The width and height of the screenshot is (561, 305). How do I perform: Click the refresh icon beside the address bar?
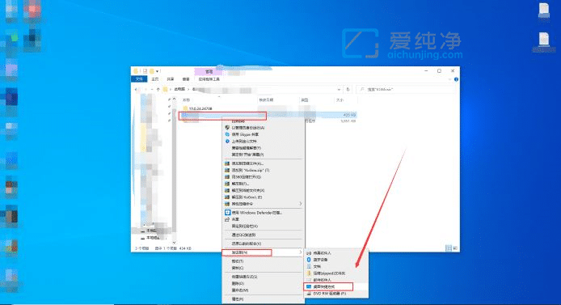click(x=348, y=89)
